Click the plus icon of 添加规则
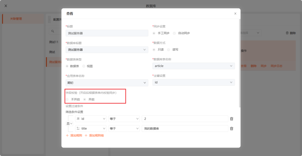The height and width of the screenshot is (156, 302). pyautogui.click(x=67, y=135)
